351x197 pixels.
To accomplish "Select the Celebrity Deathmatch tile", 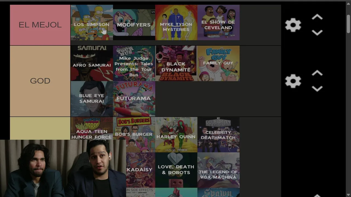I will click(218, 135).
